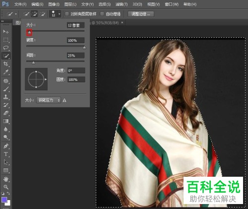Click the roundness field showing 100%

76,79
